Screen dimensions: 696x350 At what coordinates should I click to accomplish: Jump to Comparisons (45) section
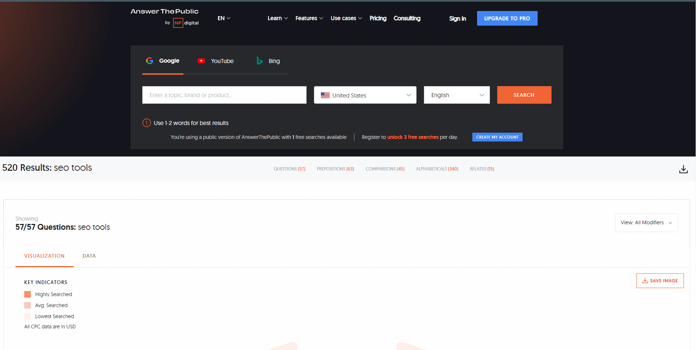[385, 169]
